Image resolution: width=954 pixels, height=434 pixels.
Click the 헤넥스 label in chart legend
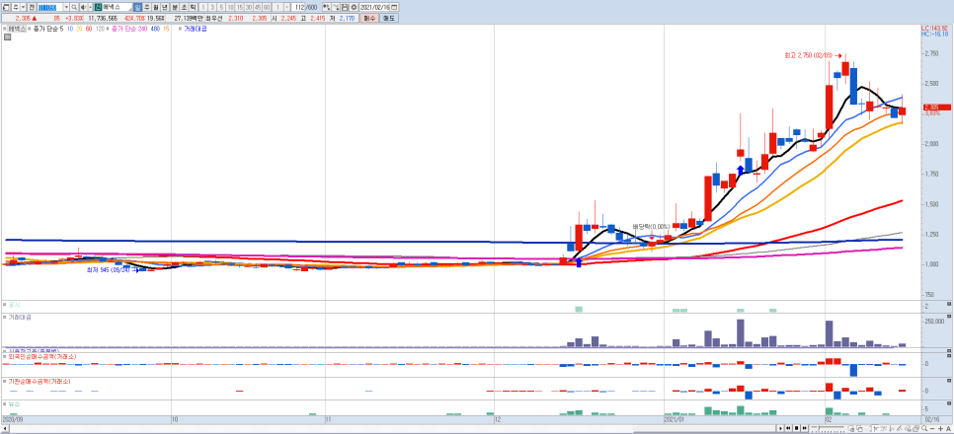coord(17,29)
